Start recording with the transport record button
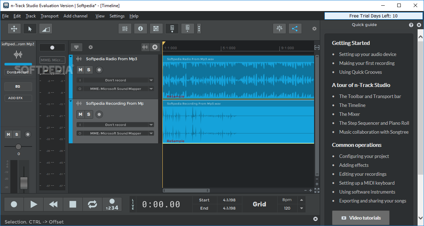 point(14,204)
